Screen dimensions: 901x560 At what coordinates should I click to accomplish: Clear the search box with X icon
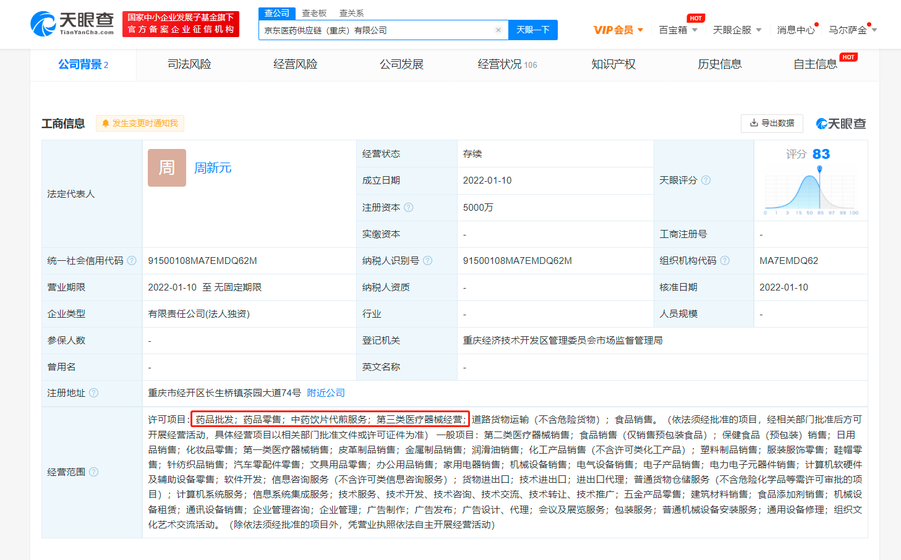(x=498, y=30)
